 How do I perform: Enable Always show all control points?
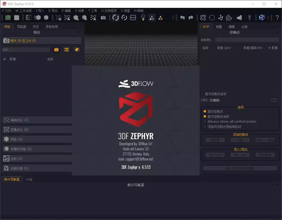204,121
